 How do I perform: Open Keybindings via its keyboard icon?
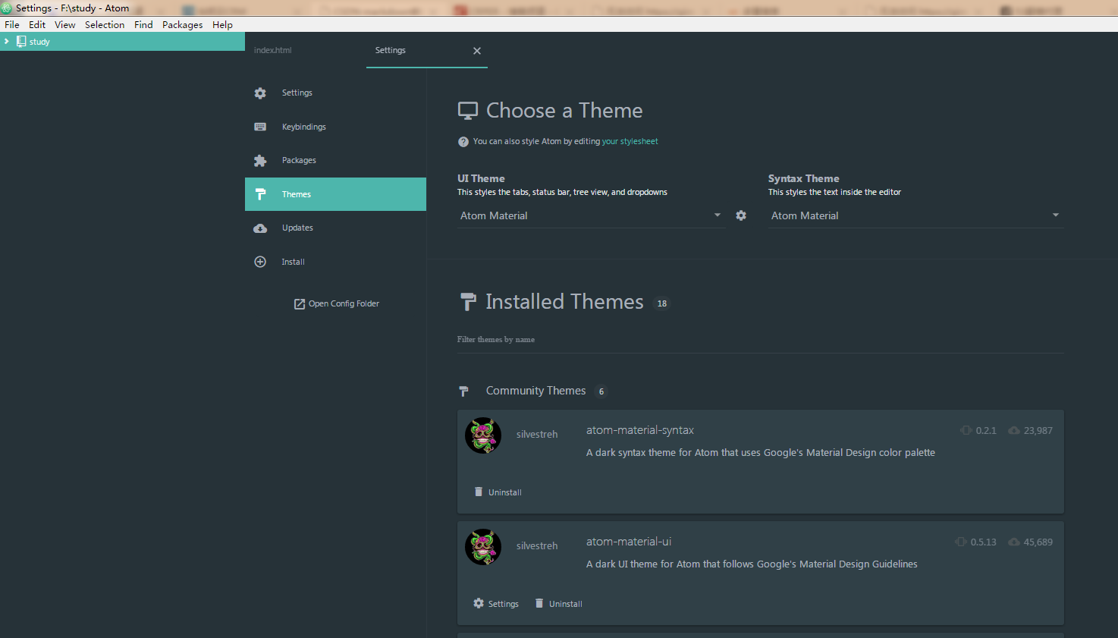pos(260,127)
